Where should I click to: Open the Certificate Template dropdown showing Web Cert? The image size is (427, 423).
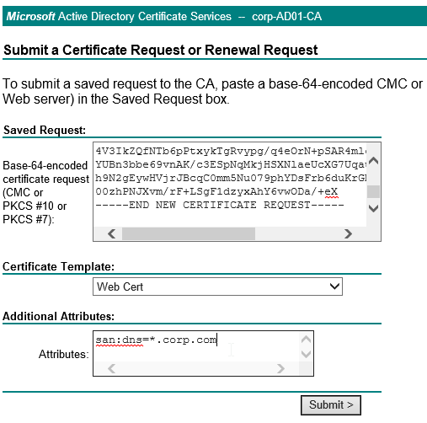(217, 286)
